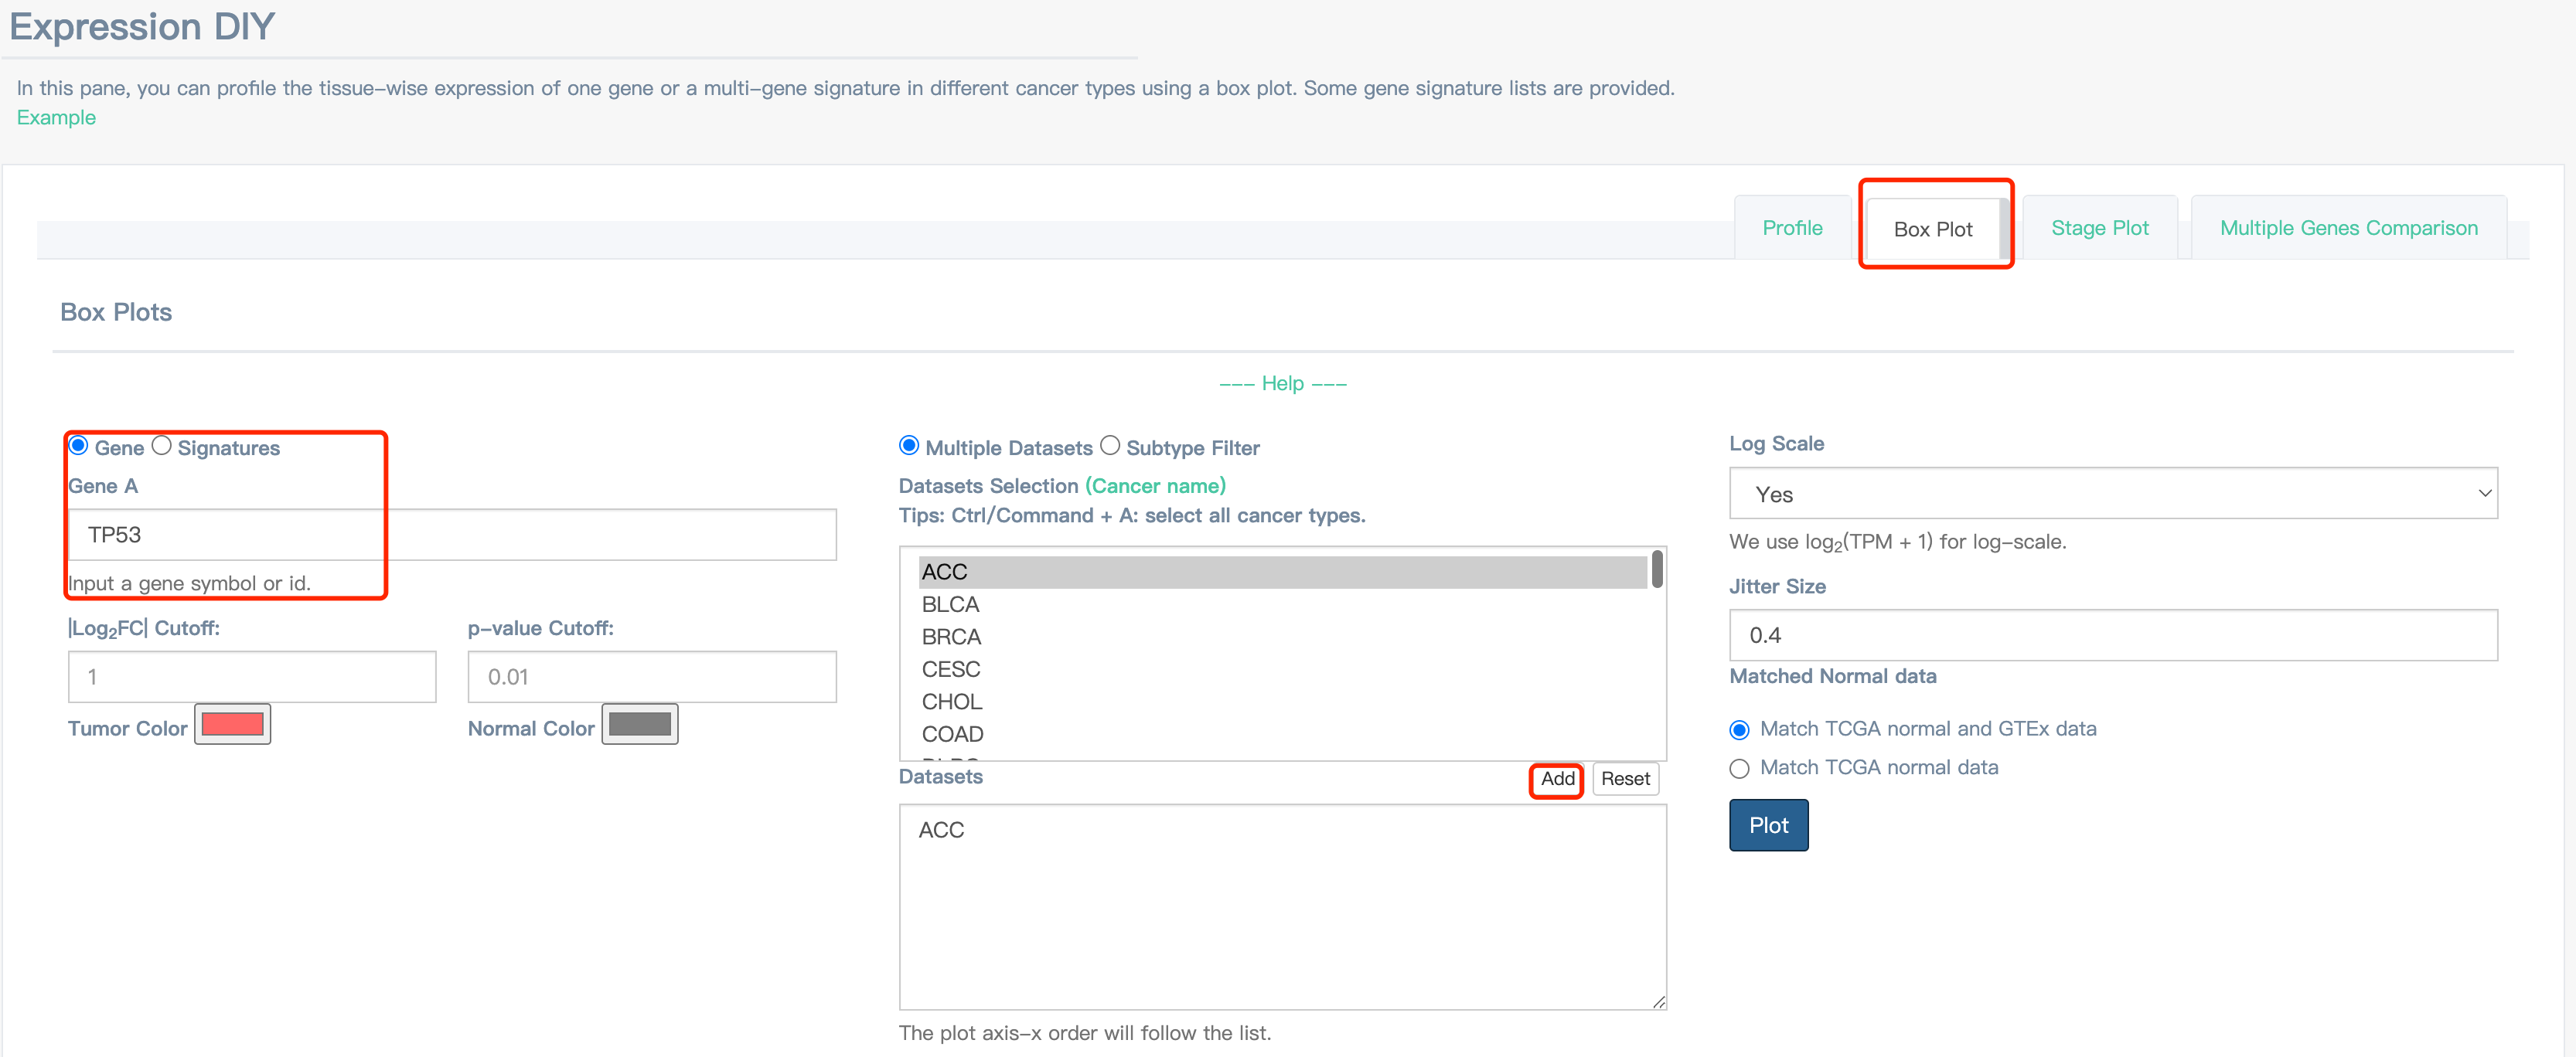Choose Match TCGA normal data option
The width and height of the screenshot is (2576, 1057).
point(1739,768)
